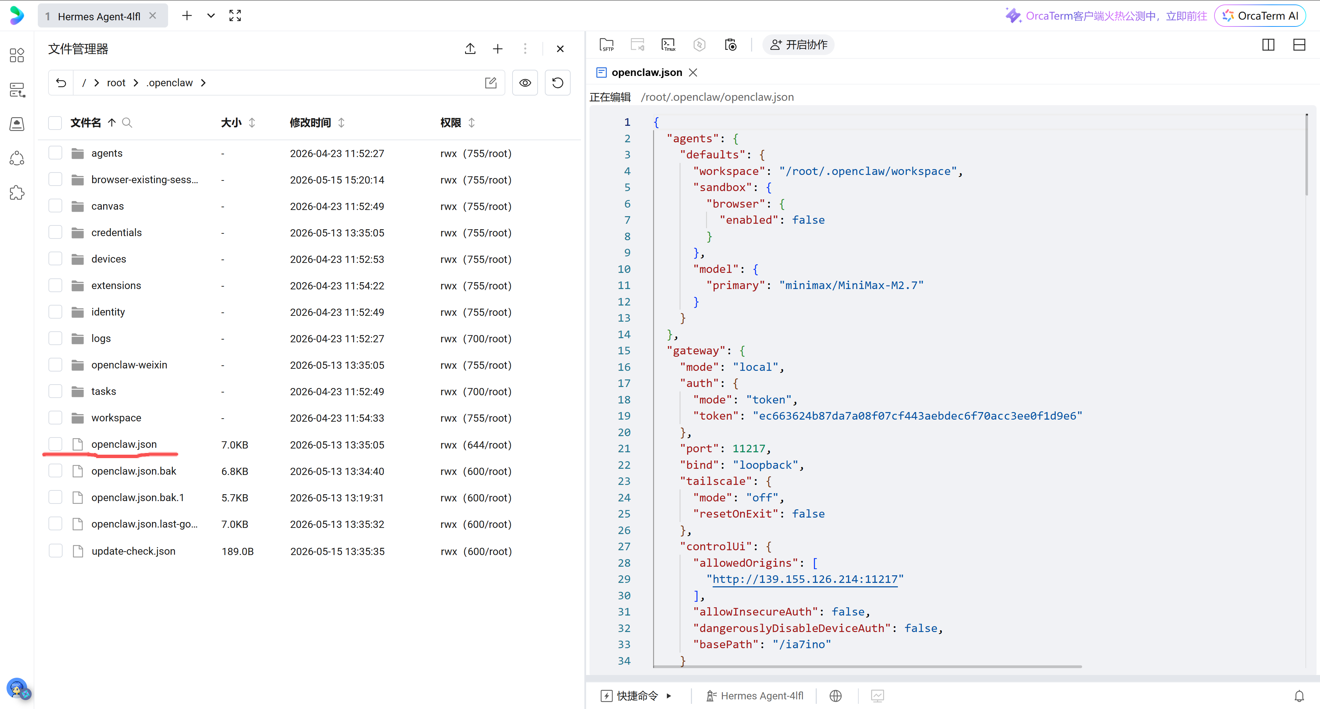The height and width of the screenshot is (709, 1320).
Task: Select the checkbox for the agents folder
Action: click(55, 153)
